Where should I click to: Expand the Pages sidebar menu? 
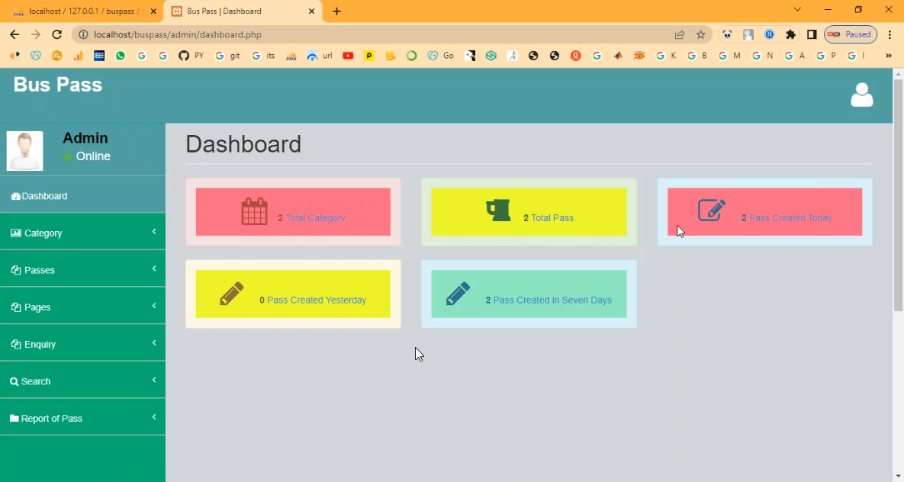[82, 307]
